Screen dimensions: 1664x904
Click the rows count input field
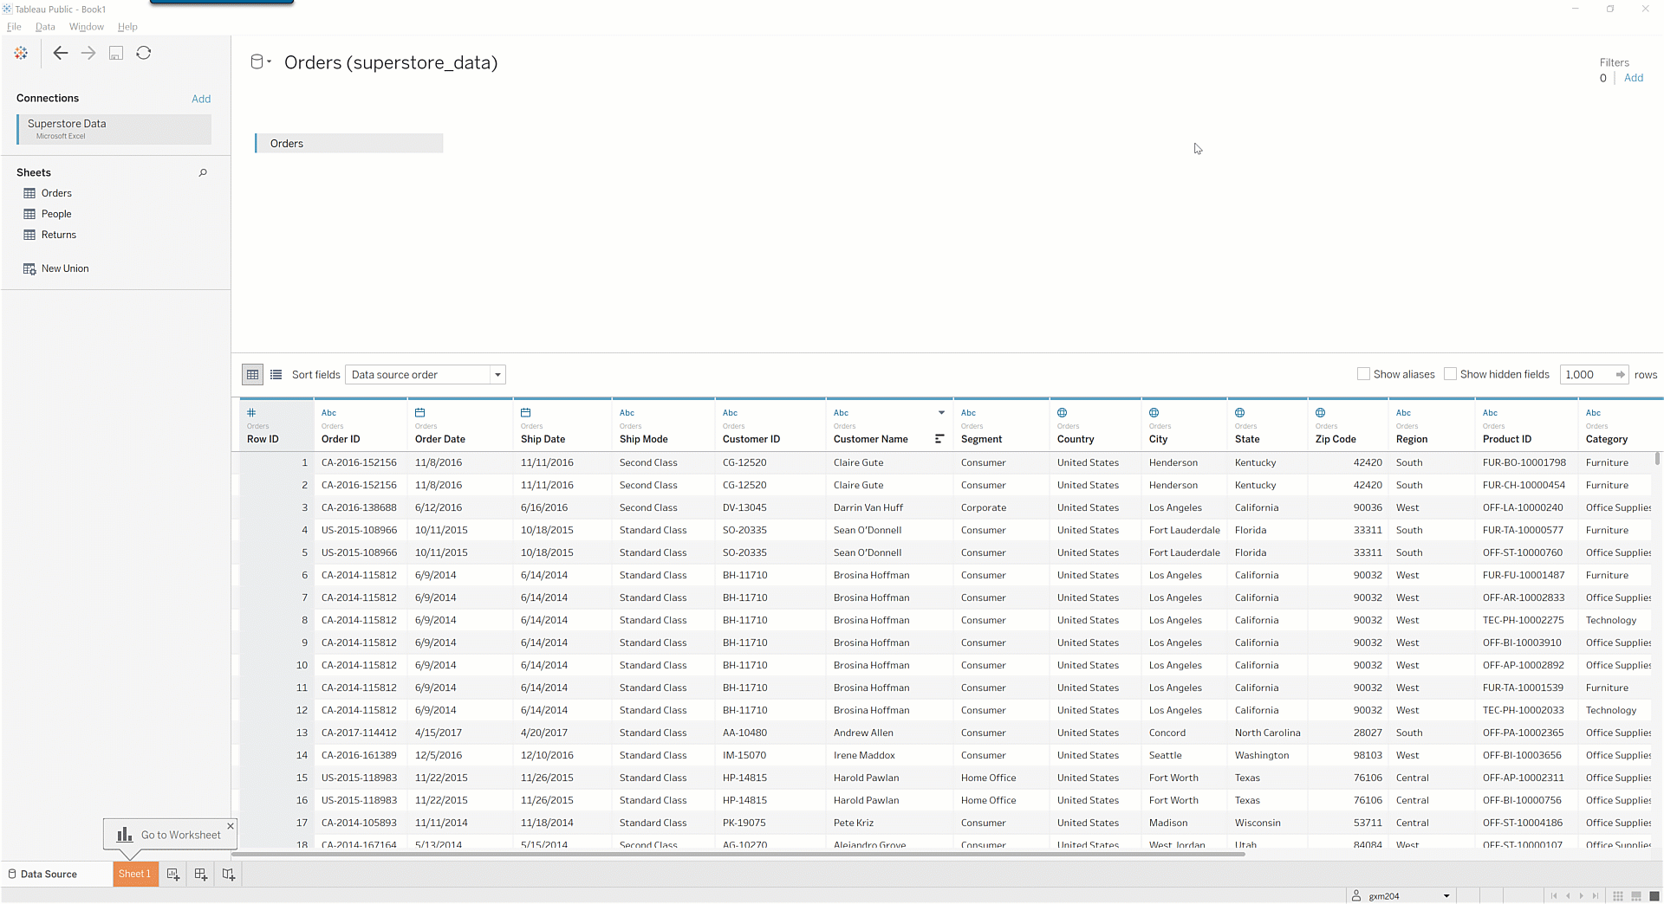pos(1586,375)
